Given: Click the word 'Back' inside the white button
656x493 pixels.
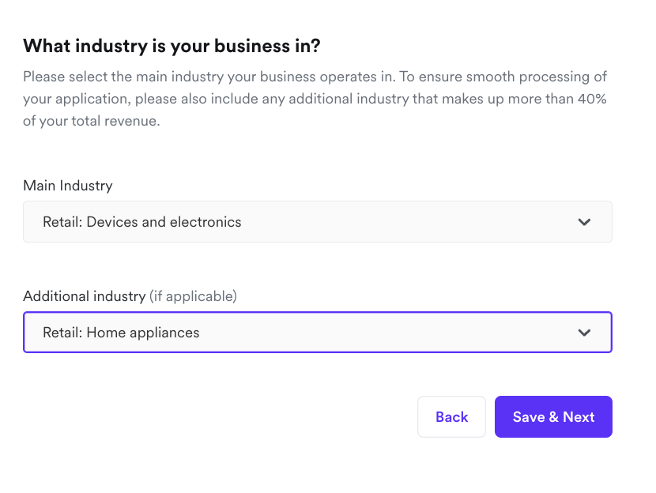Looking at the screenshot, I should 451,417.
